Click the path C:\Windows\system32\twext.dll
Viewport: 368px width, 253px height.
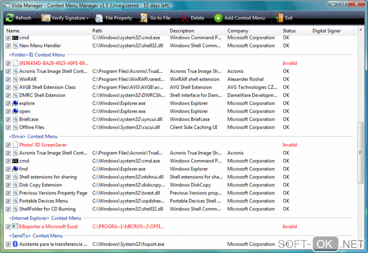click(126, 193)
